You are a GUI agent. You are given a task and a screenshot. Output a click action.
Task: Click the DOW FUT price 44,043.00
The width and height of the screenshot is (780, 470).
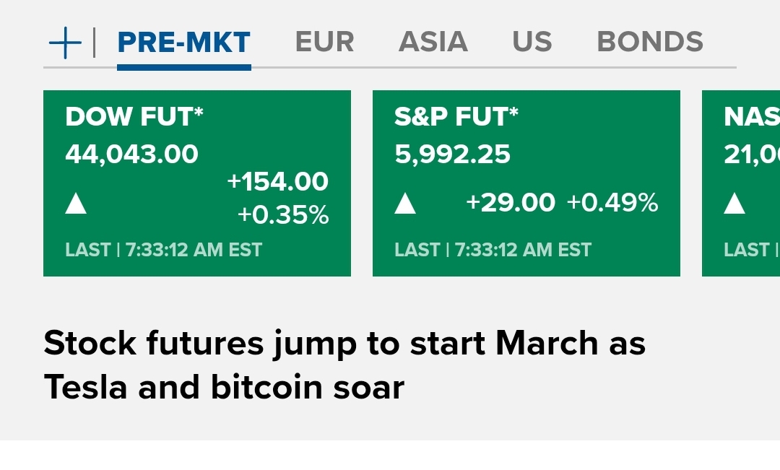tap(132, 155)
